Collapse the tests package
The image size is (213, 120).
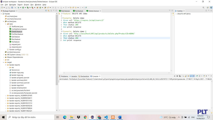pyautogui.click(x=6, y=24)
